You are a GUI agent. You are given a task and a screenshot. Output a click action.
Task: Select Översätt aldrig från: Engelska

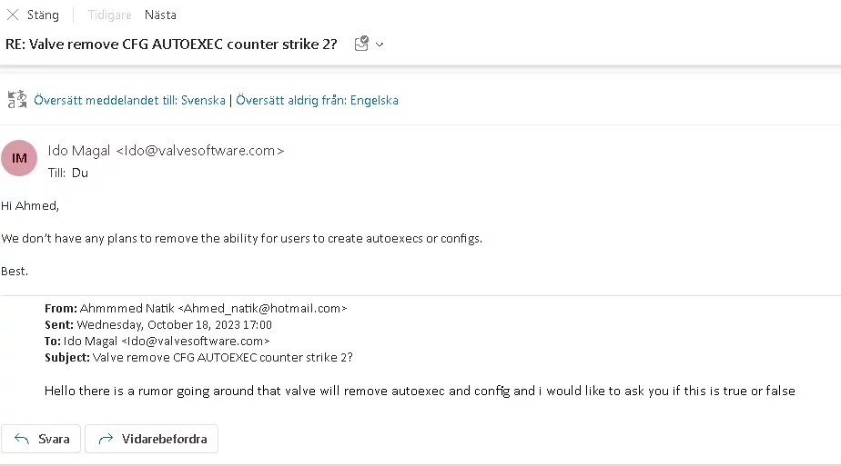tap(317, 100)
